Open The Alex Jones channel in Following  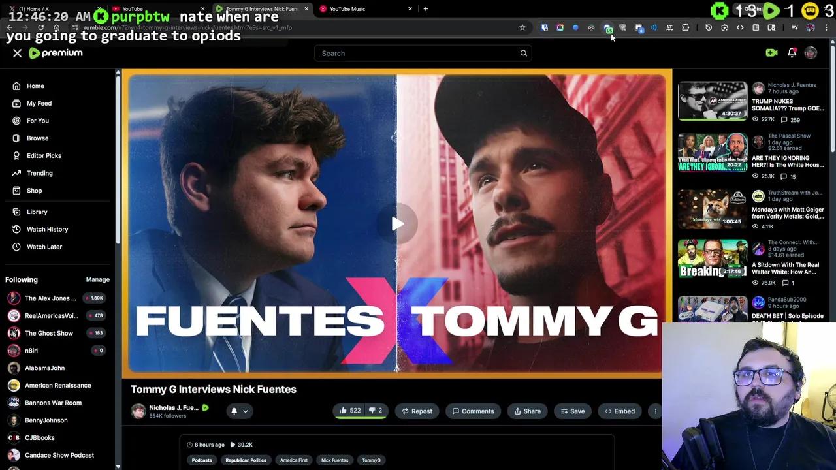(50, 298)
